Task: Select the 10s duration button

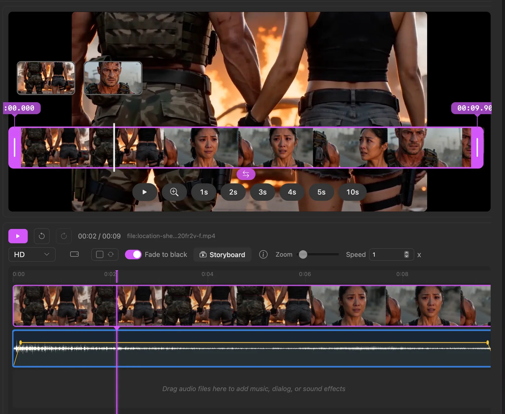Action: click(353, 192)
